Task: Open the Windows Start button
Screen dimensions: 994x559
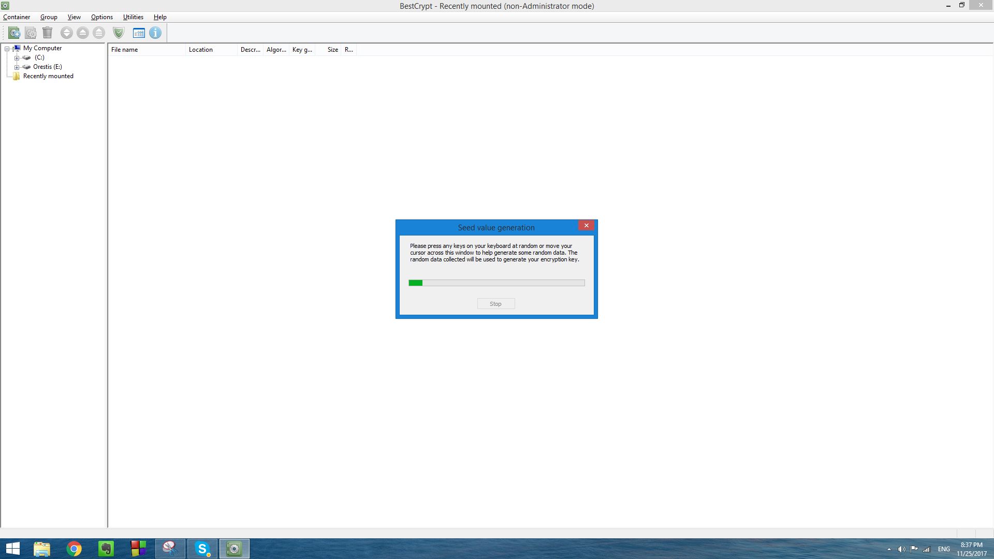Action: click(x=12, y=549)
